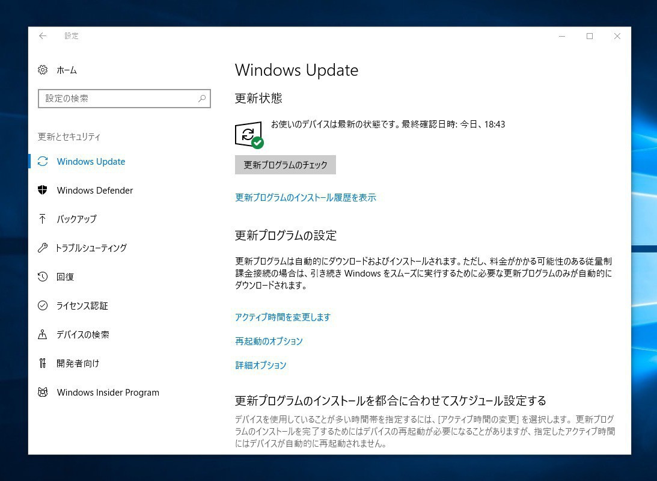Screen dimensions: 657x481
Task: Click 設定 title text in title bar
Action: click(72, 36)
